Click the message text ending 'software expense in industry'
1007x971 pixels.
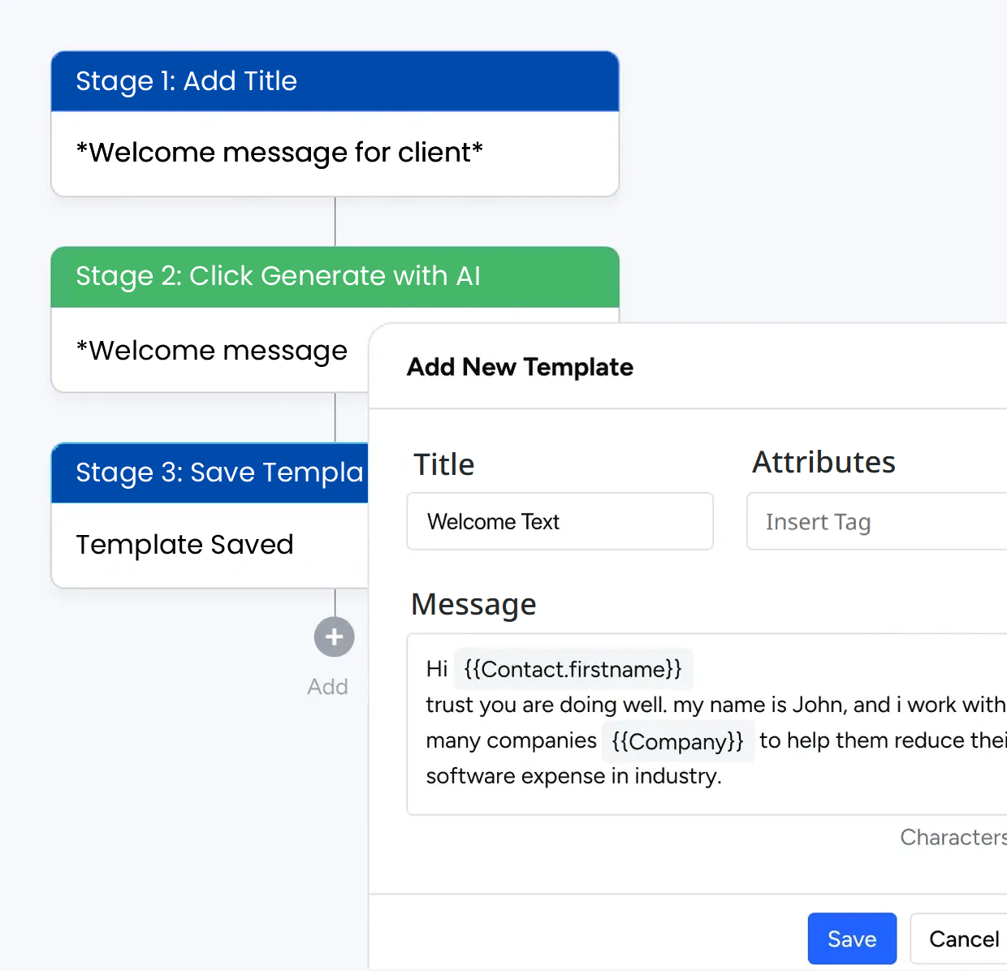(573, 776)
